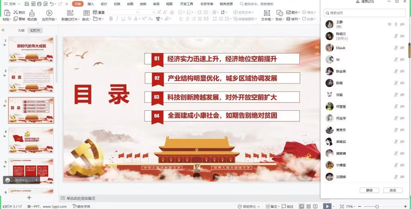The image size is (411, 209).
Task: Click the Shapes (形状) icon
Action: pos(279,13)
